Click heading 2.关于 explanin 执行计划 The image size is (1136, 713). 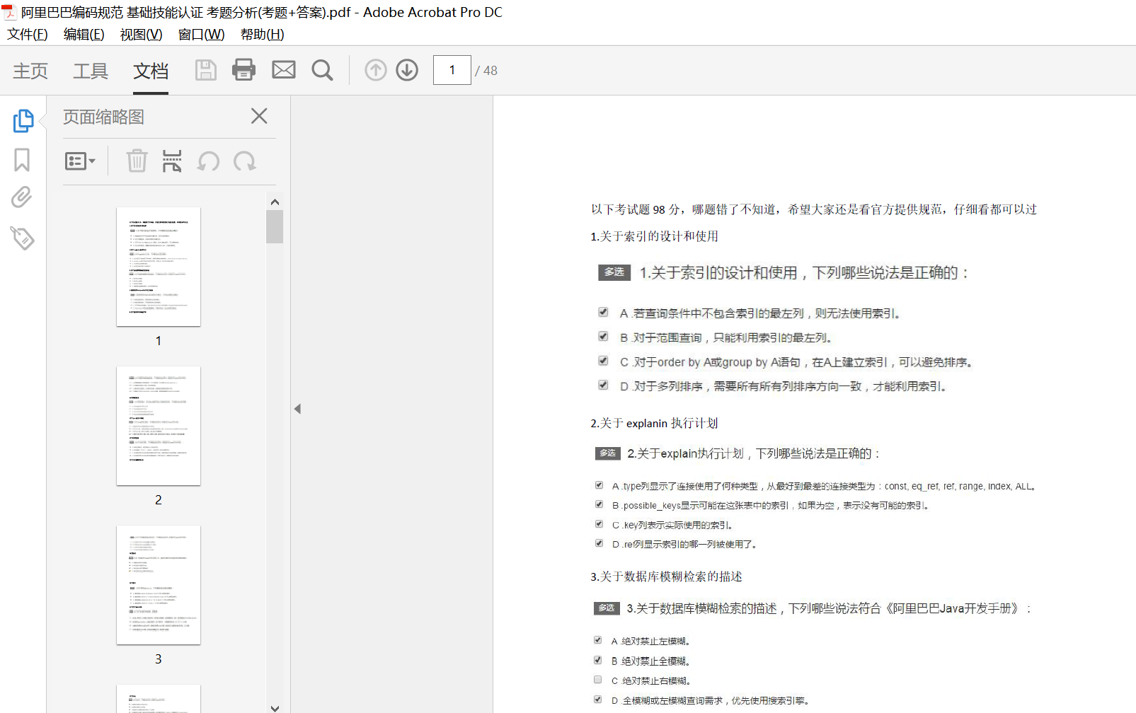(x=654, y=423)
